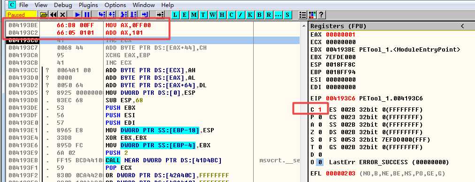
Task: Click the Trace over toolbar icon
Action: tap(133, 15)
